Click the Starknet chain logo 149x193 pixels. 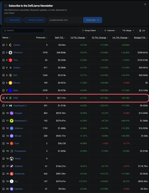point(12,166)
